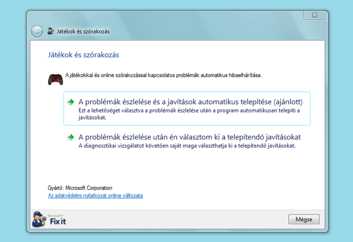Close the troubleshooter window
This screenshot has height=242, width=353.
[x=314, y=15]
